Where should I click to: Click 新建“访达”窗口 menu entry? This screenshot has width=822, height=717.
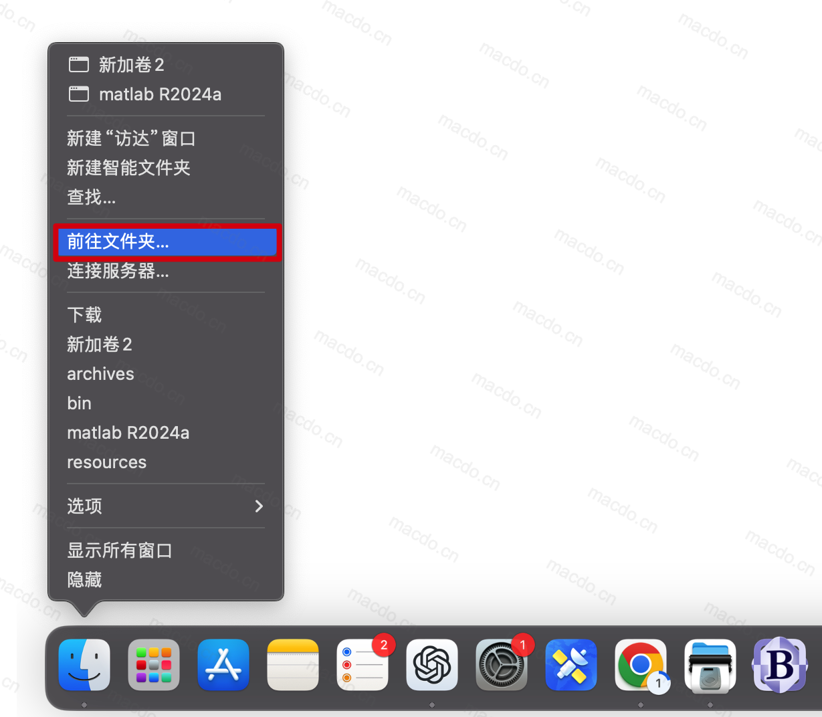pyautogui.click(x=131, y=138)
